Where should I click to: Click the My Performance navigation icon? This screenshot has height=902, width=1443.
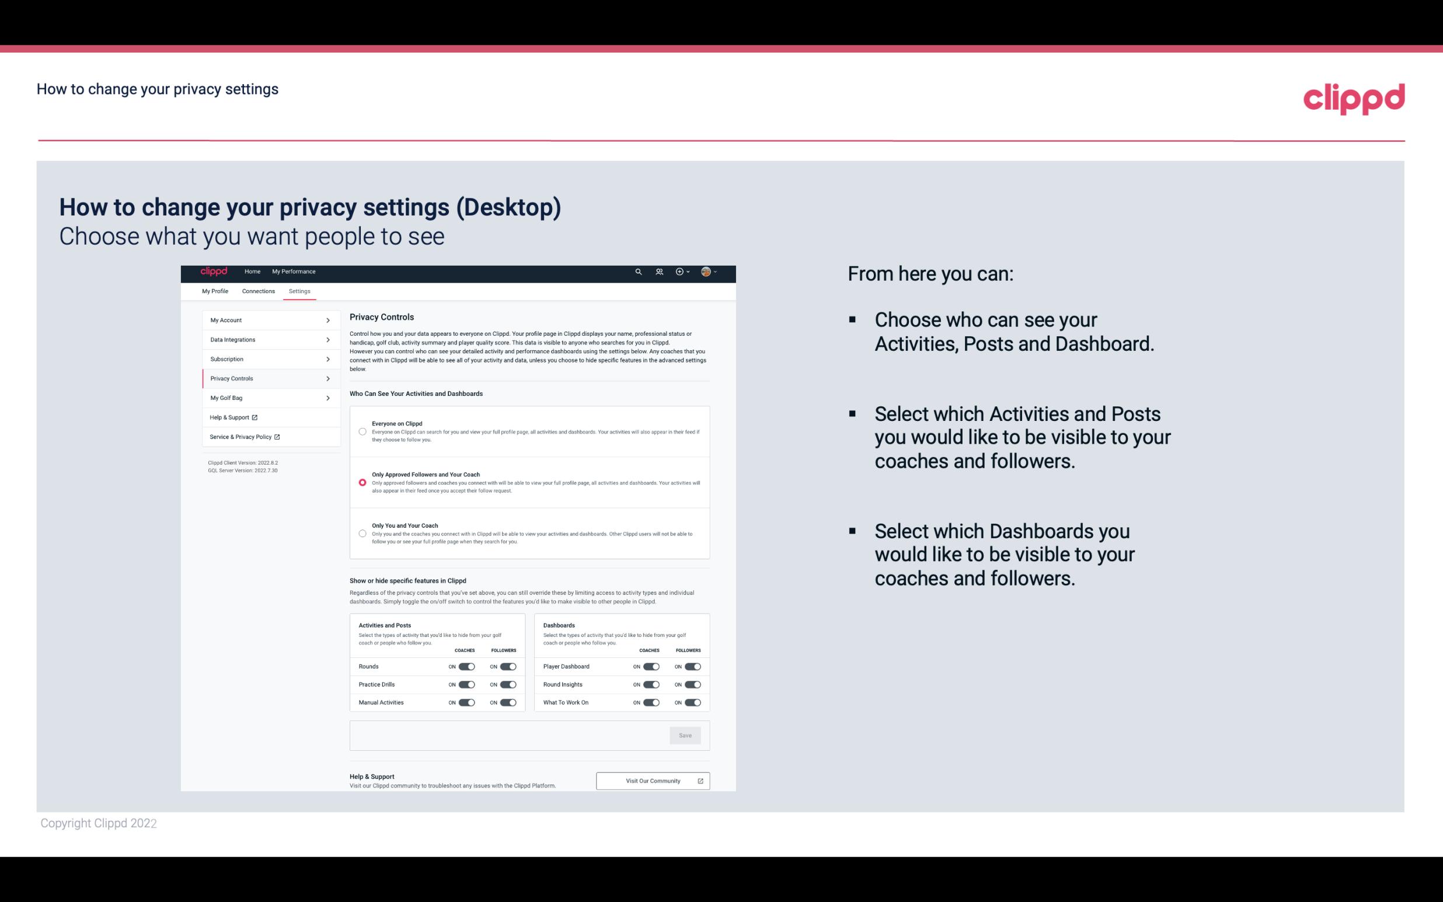point(293,271)
